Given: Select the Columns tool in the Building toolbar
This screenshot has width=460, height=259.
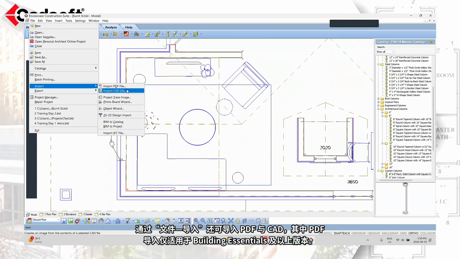Looking at the screenshot, I should [x=168, y=34].
